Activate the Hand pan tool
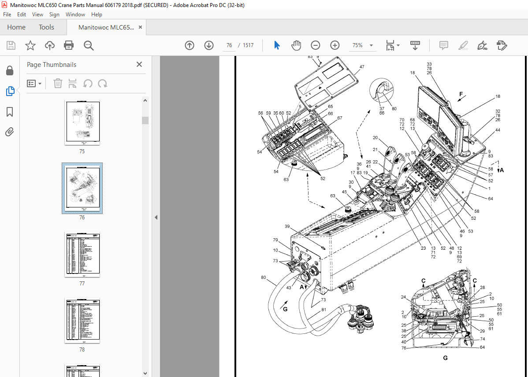This screenshot has width=528, height=377. pyautogui.click(x=296, y=45)
